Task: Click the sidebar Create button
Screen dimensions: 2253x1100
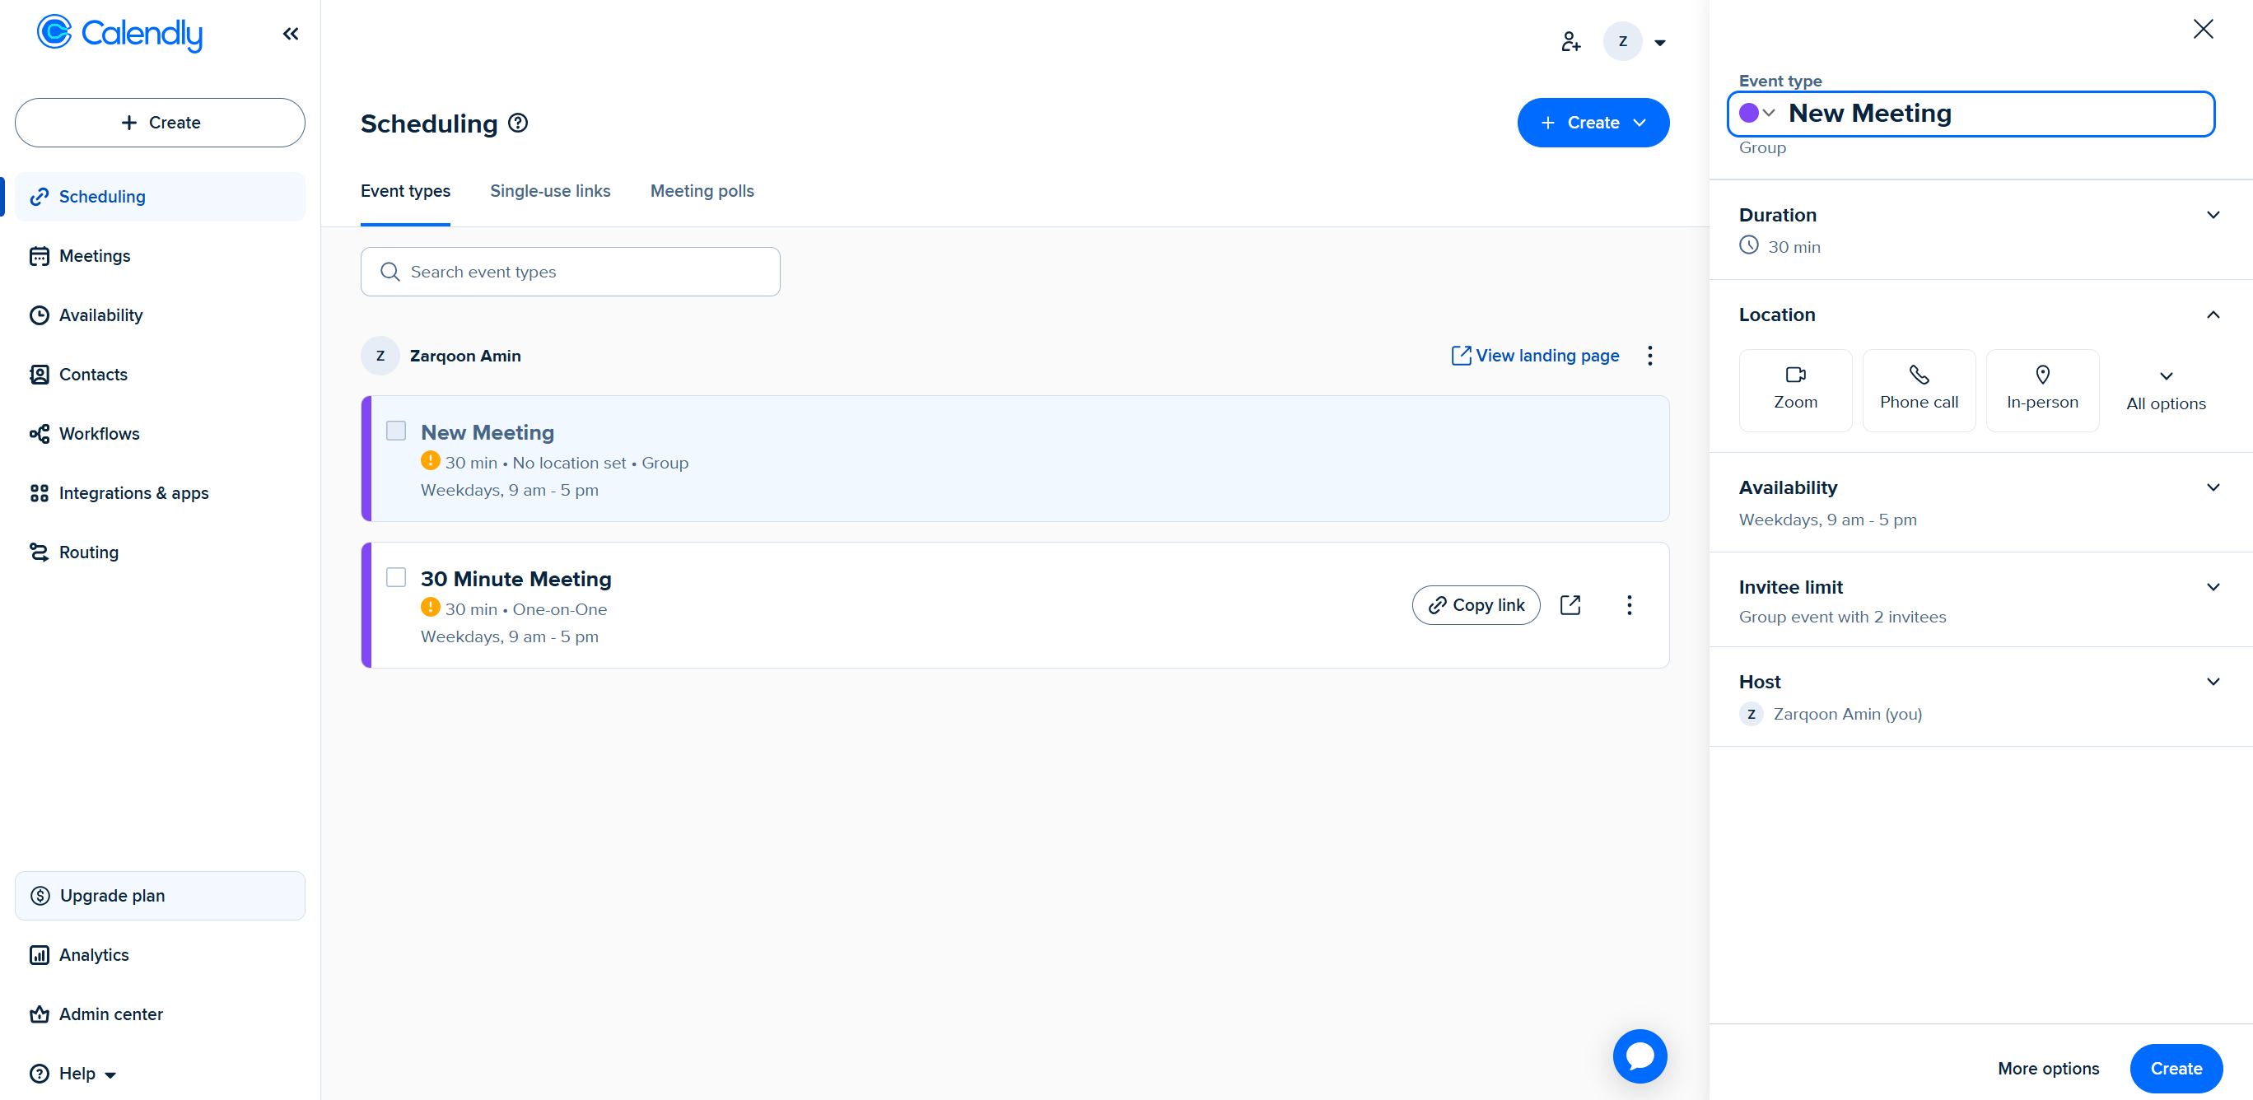Action: (160, 123)
